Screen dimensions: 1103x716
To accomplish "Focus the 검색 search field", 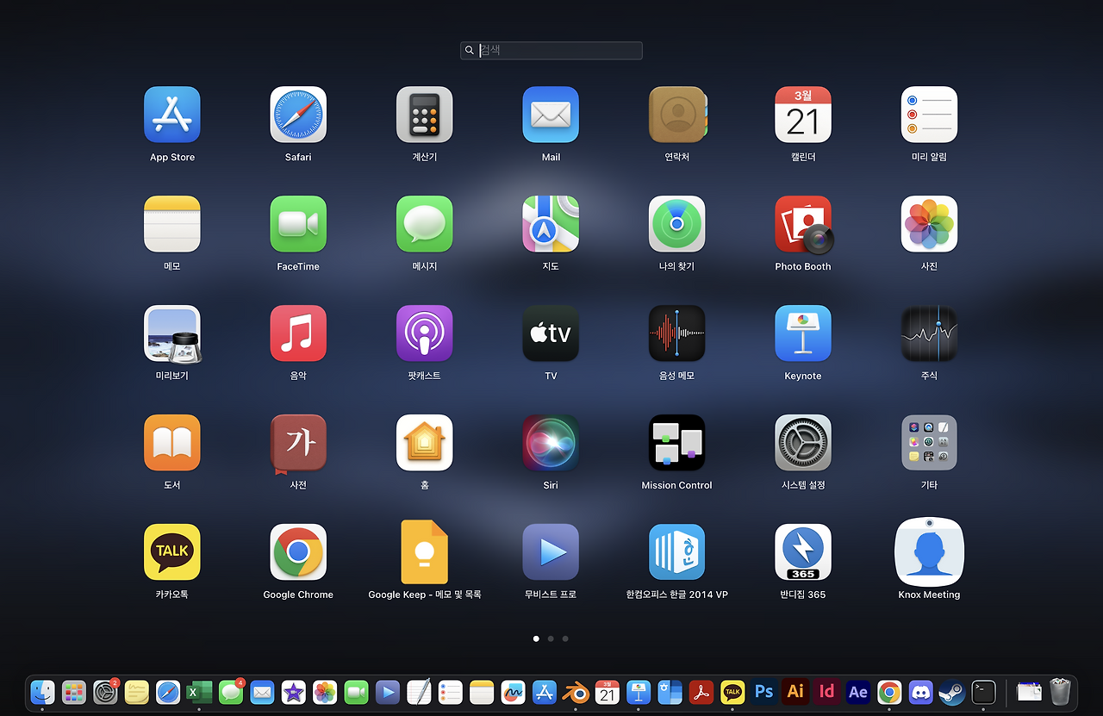I will [x=551, y=50].
